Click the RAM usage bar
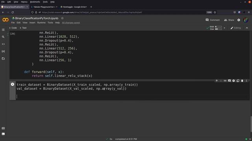 click(x=219, y=27)
